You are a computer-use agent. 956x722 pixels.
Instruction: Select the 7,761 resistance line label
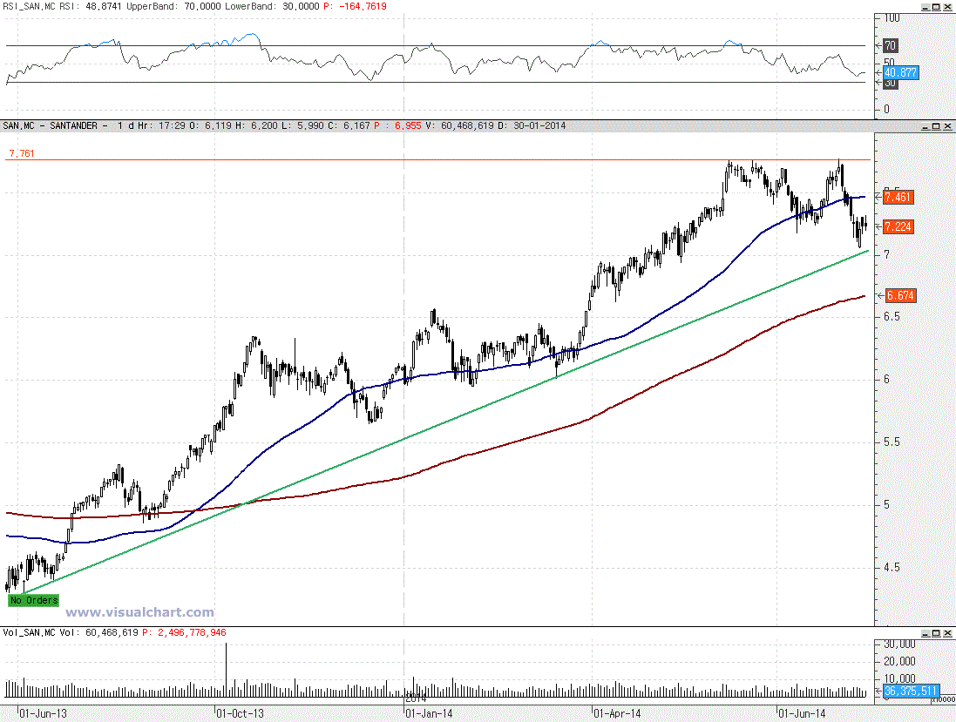click(x=22, y=153)
